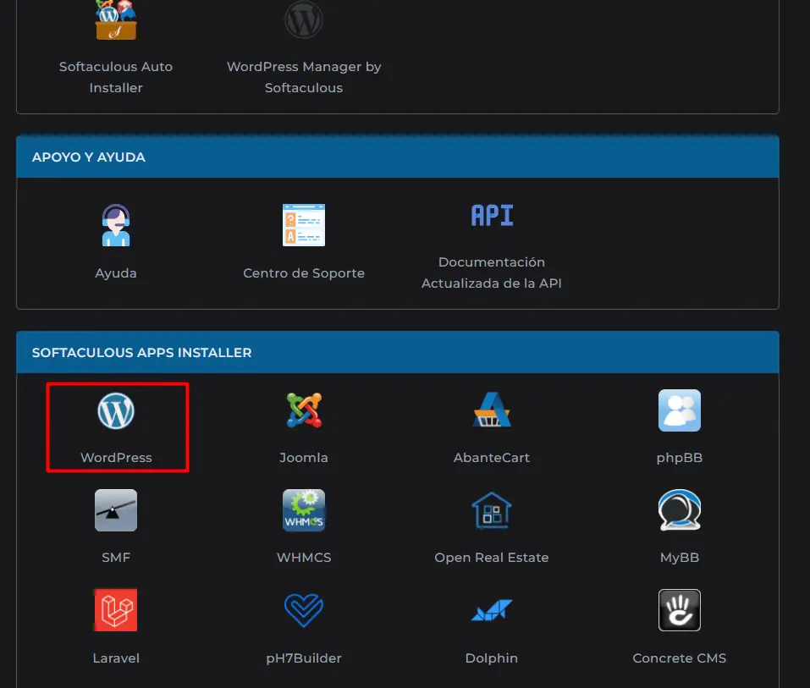The height and width of the screenshot is (688, 810).
Task: Choose the Dolphin app icon
Action: pyautogui.click(x=492, y=610)
